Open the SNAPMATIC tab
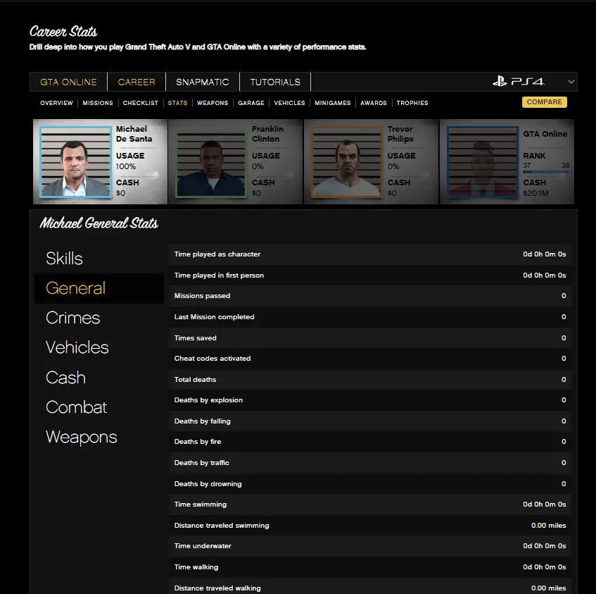This screenshot has width=596, height=594. (203, 82)
